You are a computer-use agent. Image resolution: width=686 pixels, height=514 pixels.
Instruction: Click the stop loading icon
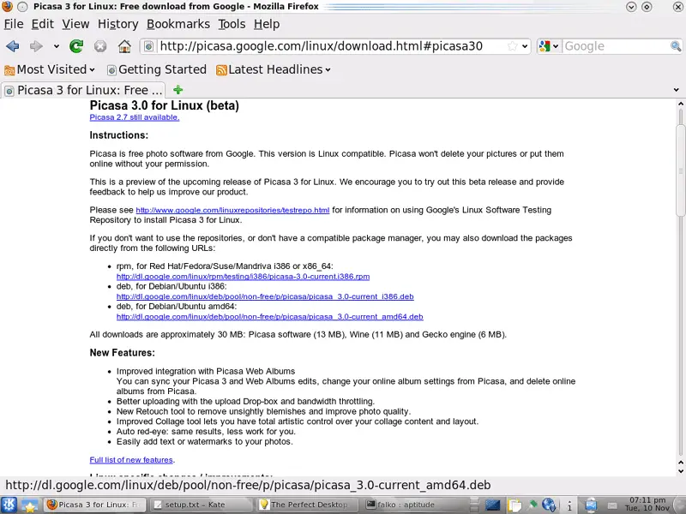click(100, 46)
